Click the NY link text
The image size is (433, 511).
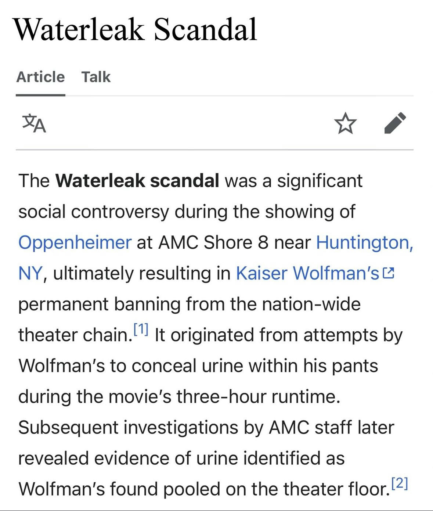(31, 273)
